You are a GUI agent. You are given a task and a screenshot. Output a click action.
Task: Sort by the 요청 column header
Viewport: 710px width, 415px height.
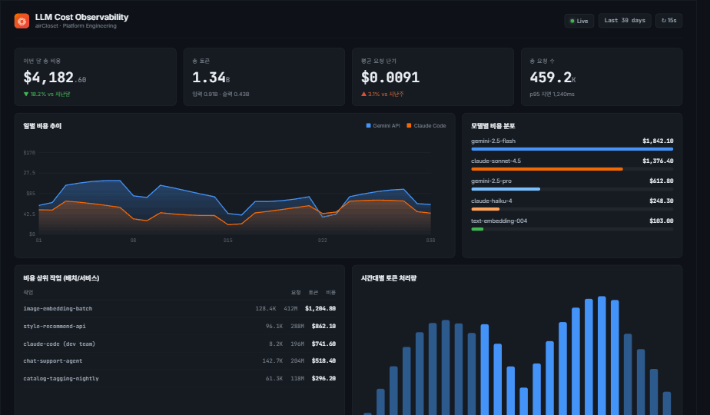[296, 292]
